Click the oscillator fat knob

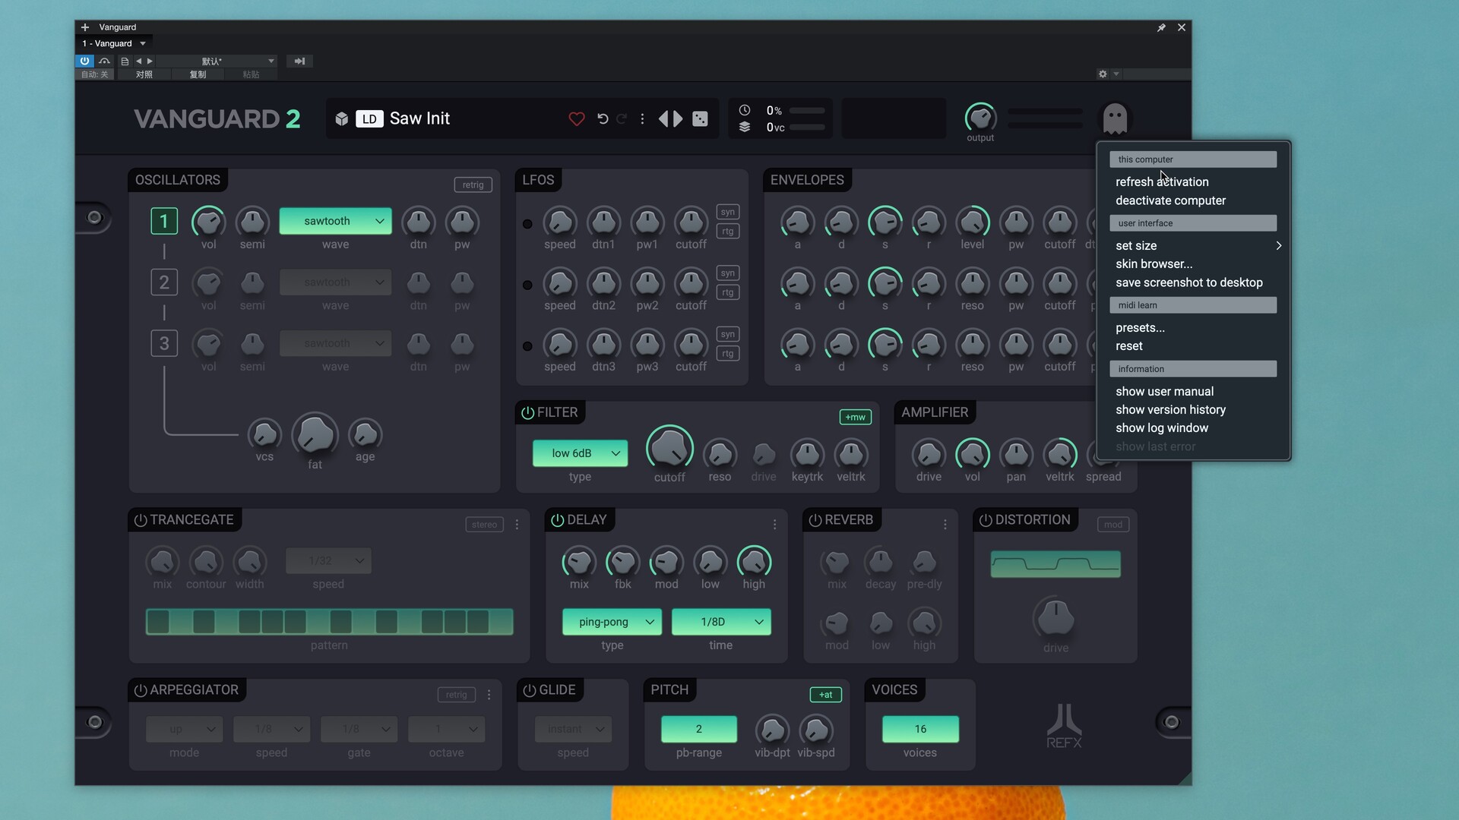315,434
